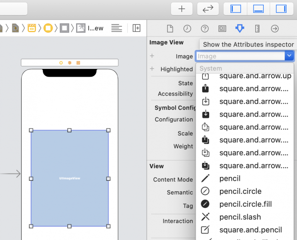The image size is (297, 240).
Task: Toggle the bottom debug area
Action: pyautogui.click(x=258, y=9)
